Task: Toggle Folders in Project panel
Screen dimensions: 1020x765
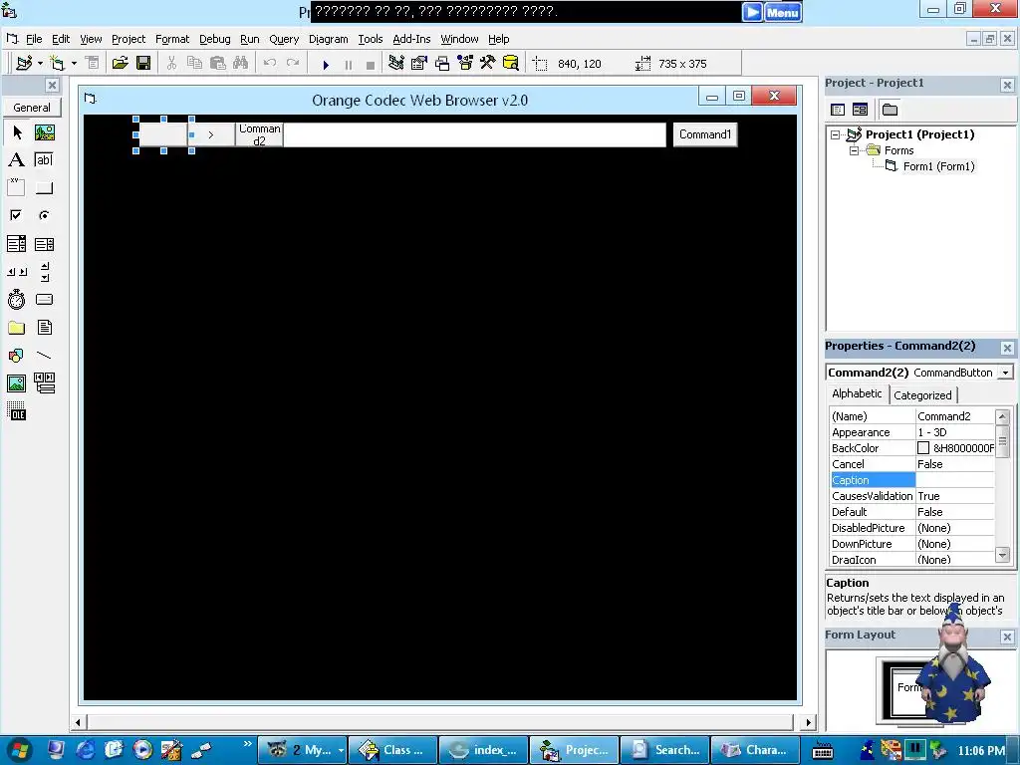Action: click(x=890, y=110)
